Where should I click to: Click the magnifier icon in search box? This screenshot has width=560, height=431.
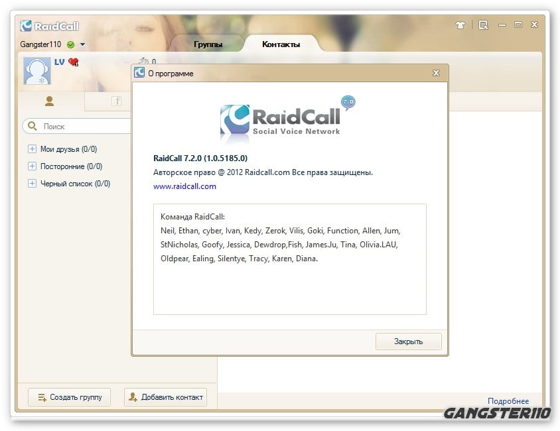pyautogui.click(x=33, y=126)
